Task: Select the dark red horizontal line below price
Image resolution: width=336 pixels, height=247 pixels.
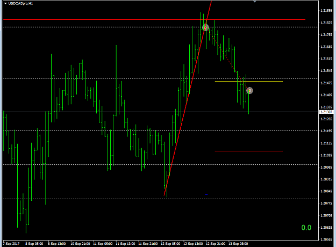Action: click(248, 151)
